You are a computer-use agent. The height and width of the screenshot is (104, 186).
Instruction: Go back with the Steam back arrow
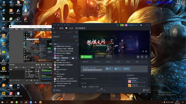point(54,28)
